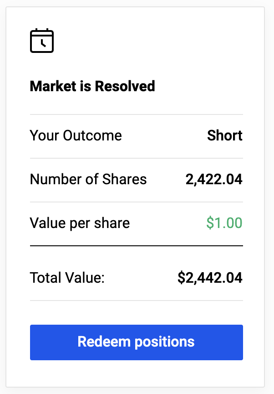Viewport: 274px width, 394px height.
Task: Click the clock hands inside the calendar icon
Action: pyautogui.click(x=43, y=43)
